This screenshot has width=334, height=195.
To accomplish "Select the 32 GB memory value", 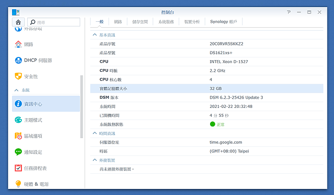I will click(216, 88).
